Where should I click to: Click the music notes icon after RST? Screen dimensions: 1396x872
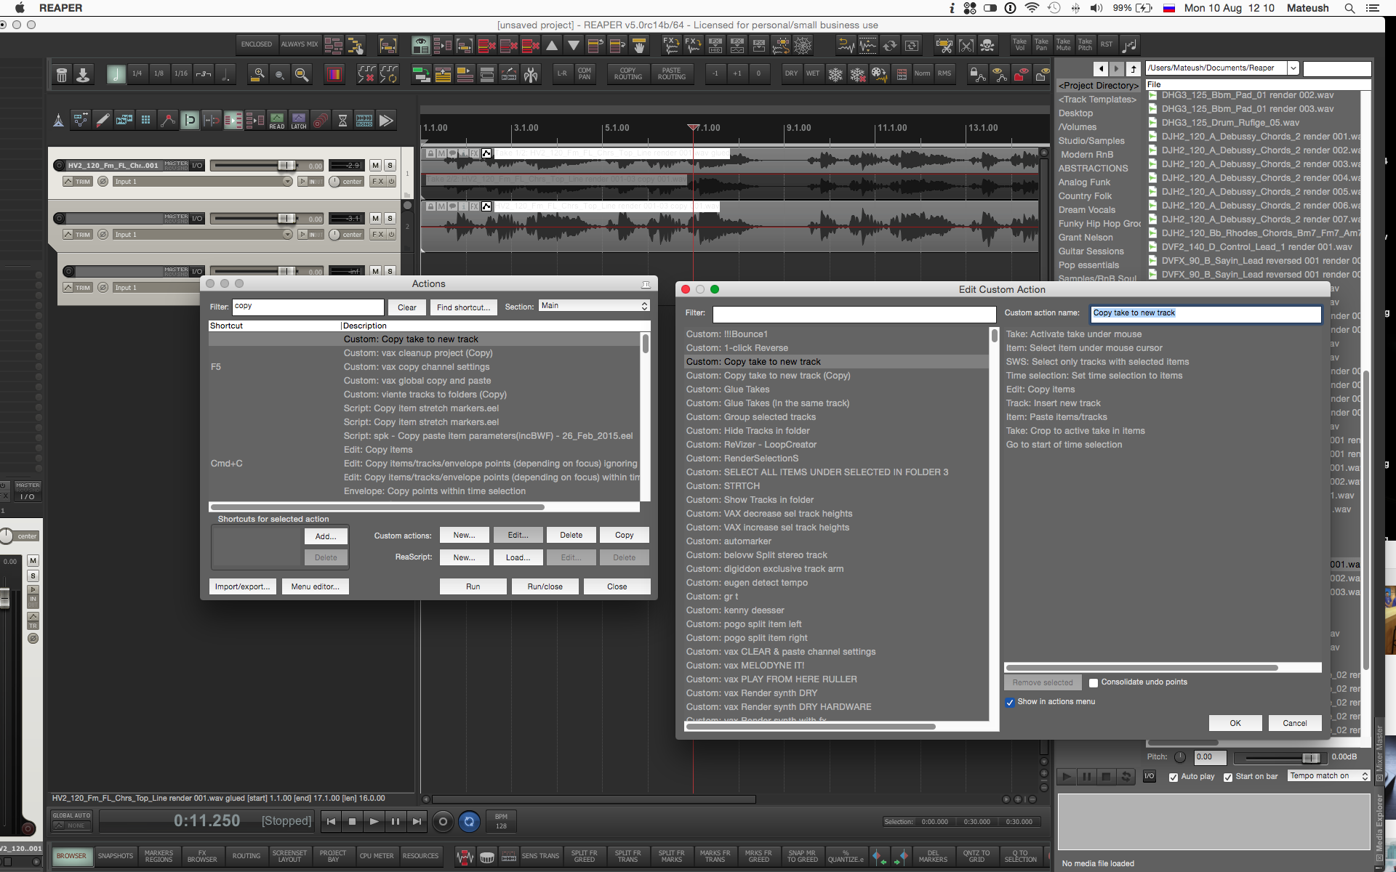1129,46
